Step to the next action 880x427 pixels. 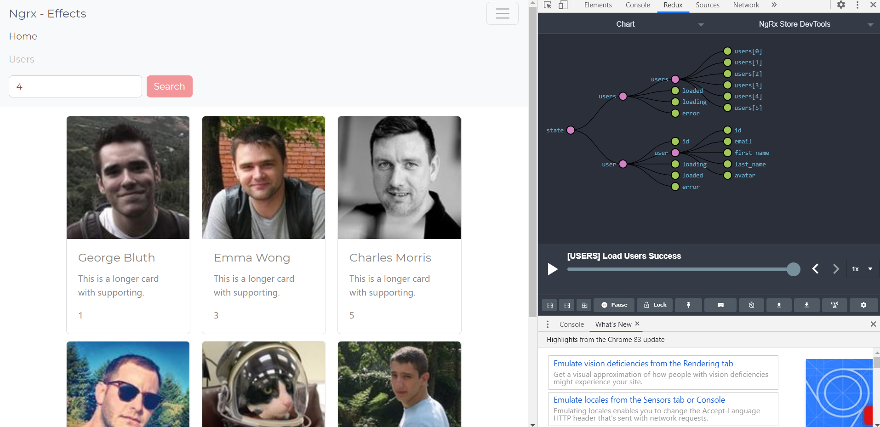(x=836, y=269)
